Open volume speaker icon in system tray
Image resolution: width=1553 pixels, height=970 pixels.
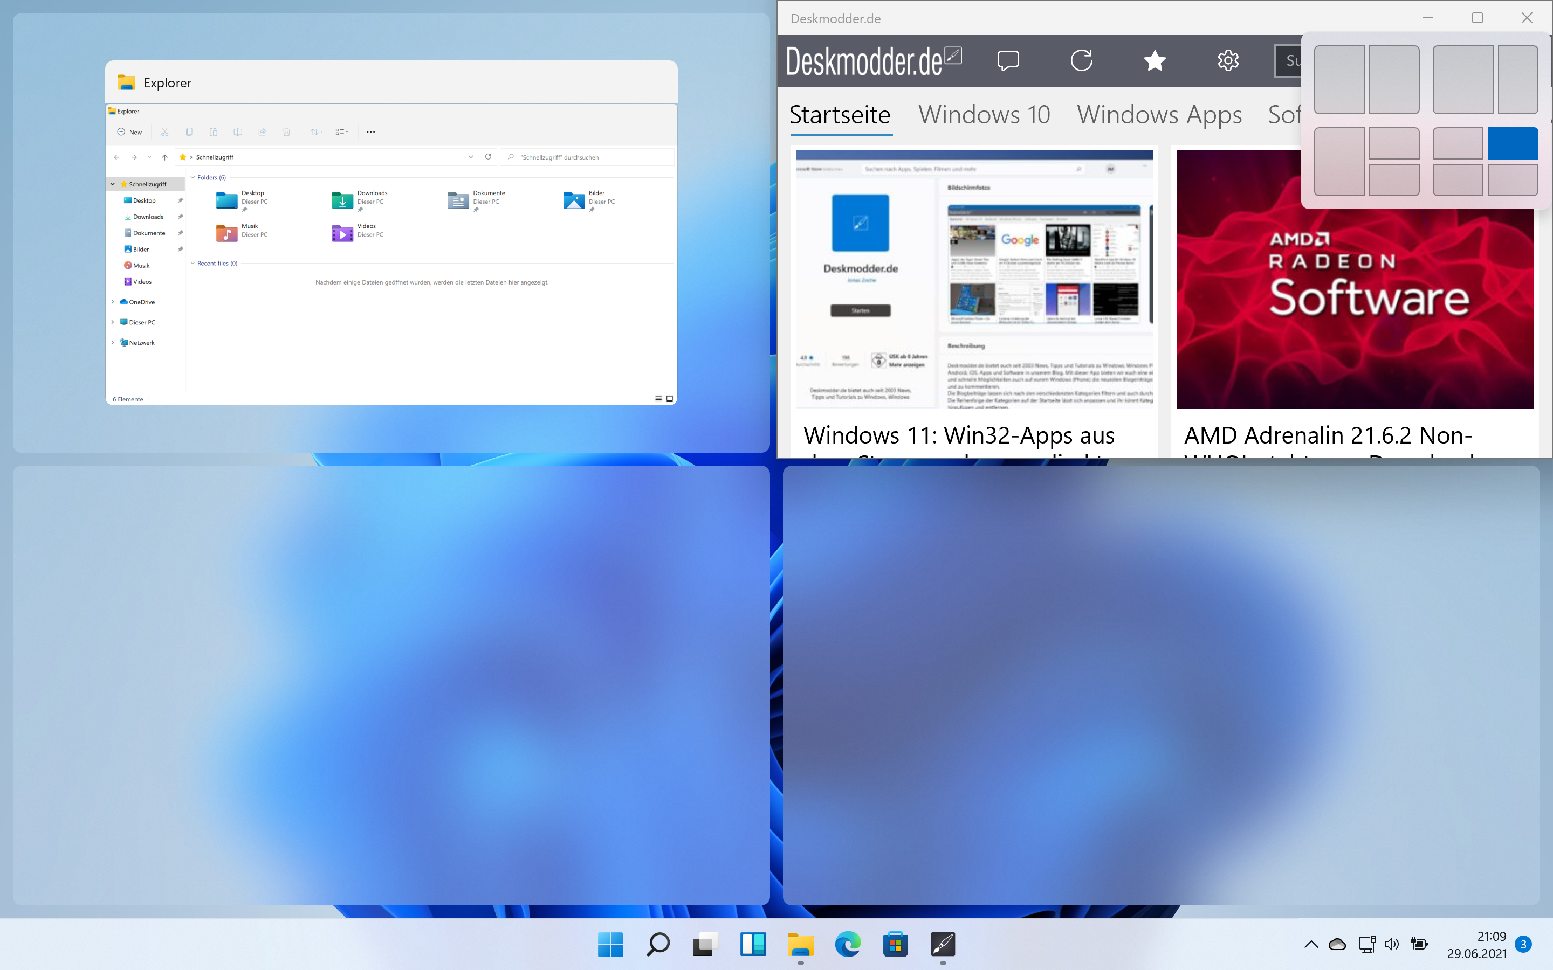(x=1391, y=944)
